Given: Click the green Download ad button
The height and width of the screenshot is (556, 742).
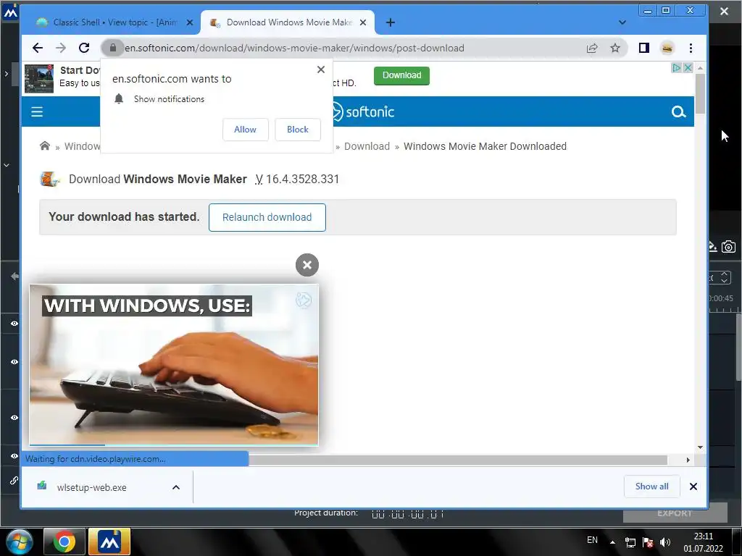Looking at the screenshot, I should coord(401,75).
